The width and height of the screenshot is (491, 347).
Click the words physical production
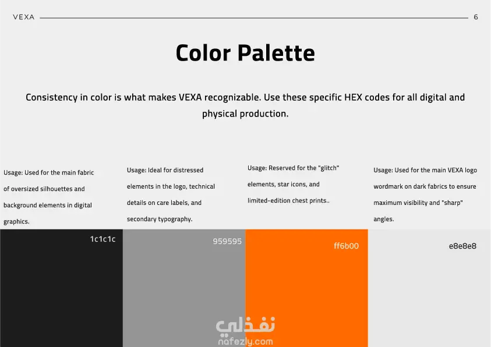point(245,114)
